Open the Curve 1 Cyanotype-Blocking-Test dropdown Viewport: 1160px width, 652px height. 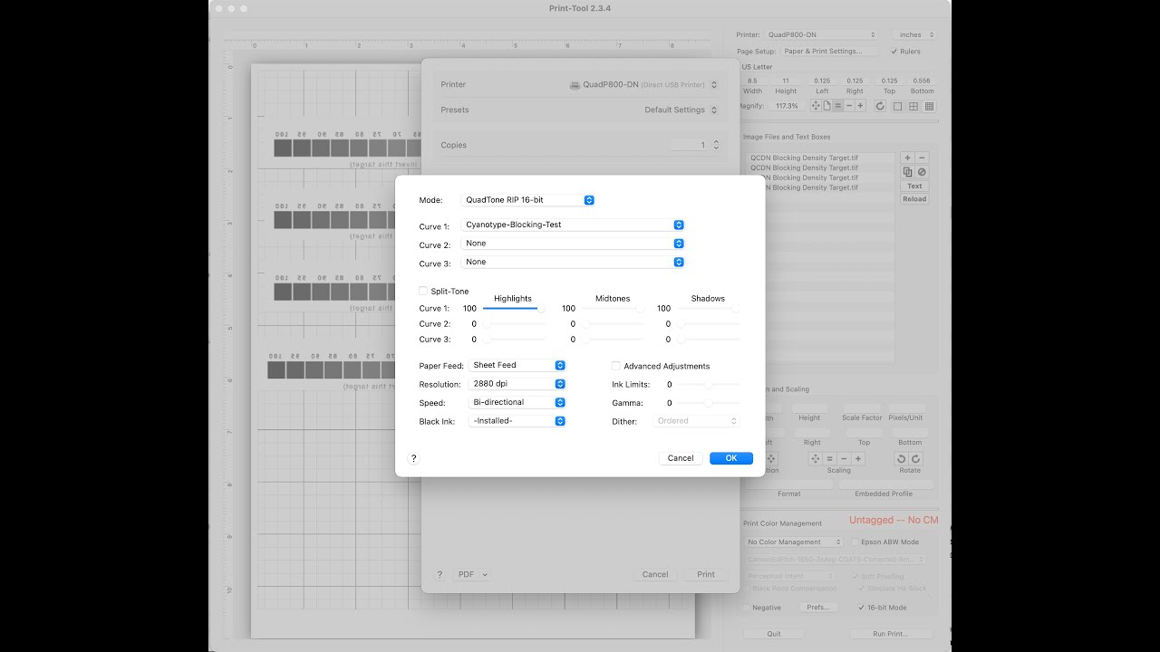click(x=573, y=225)
